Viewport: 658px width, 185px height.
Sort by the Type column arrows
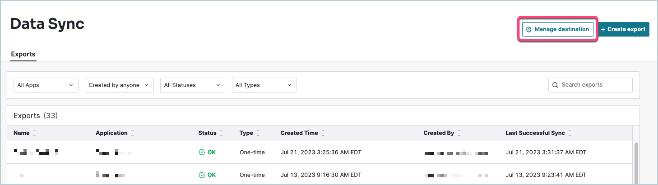(258, 133)
